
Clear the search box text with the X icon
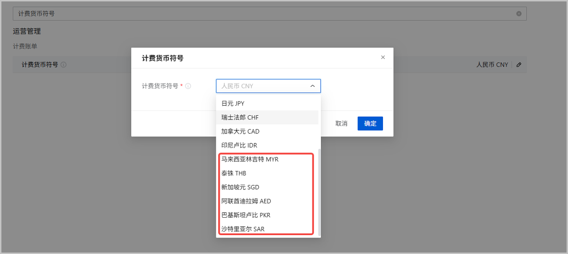519,14
